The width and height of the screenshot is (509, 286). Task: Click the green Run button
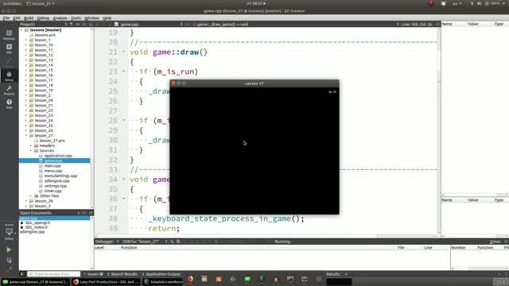9,250
